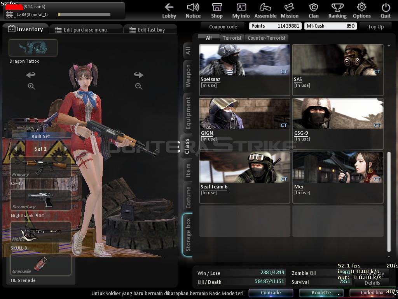Open the Roulette button
Viewport: 398px width, 299px height.
pos(321,293)
